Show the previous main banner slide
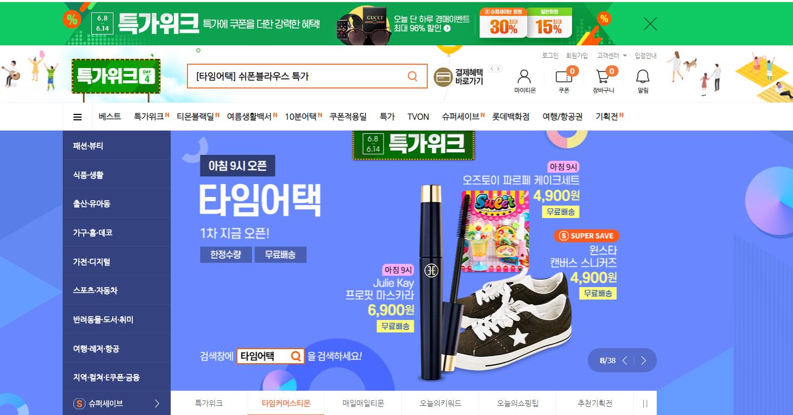 pos(625,360)
